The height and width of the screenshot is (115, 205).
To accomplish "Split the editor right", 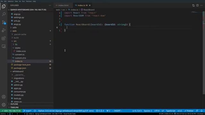I will tap(197, 5).
